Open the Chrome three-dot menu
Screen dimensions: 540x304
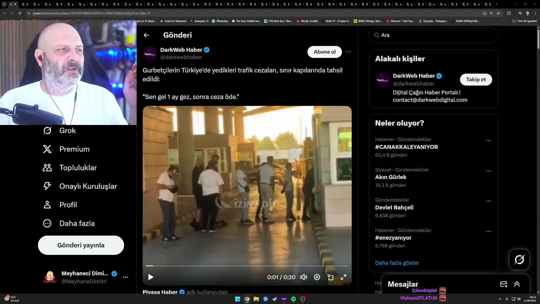[535, 13]
